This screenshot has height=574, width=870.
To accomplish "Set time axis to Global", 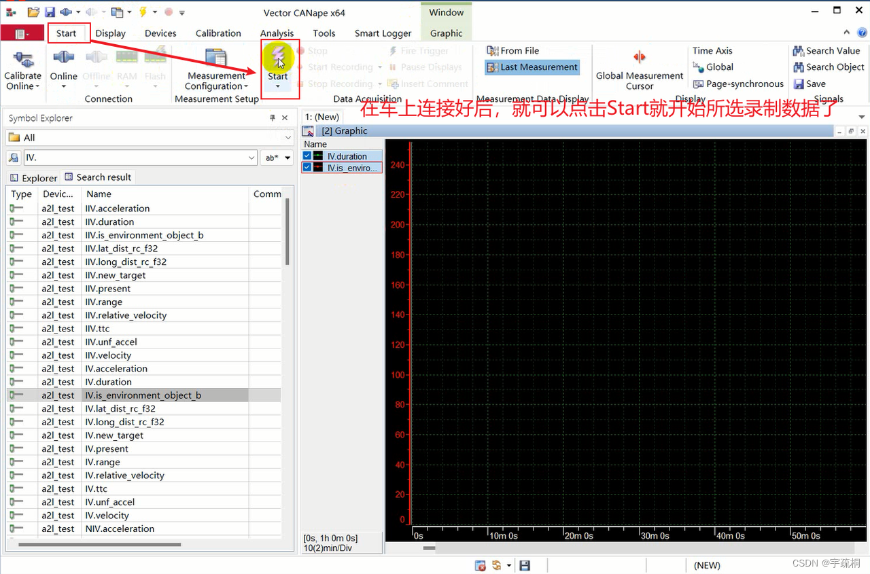I will click(x=713, y=67).
